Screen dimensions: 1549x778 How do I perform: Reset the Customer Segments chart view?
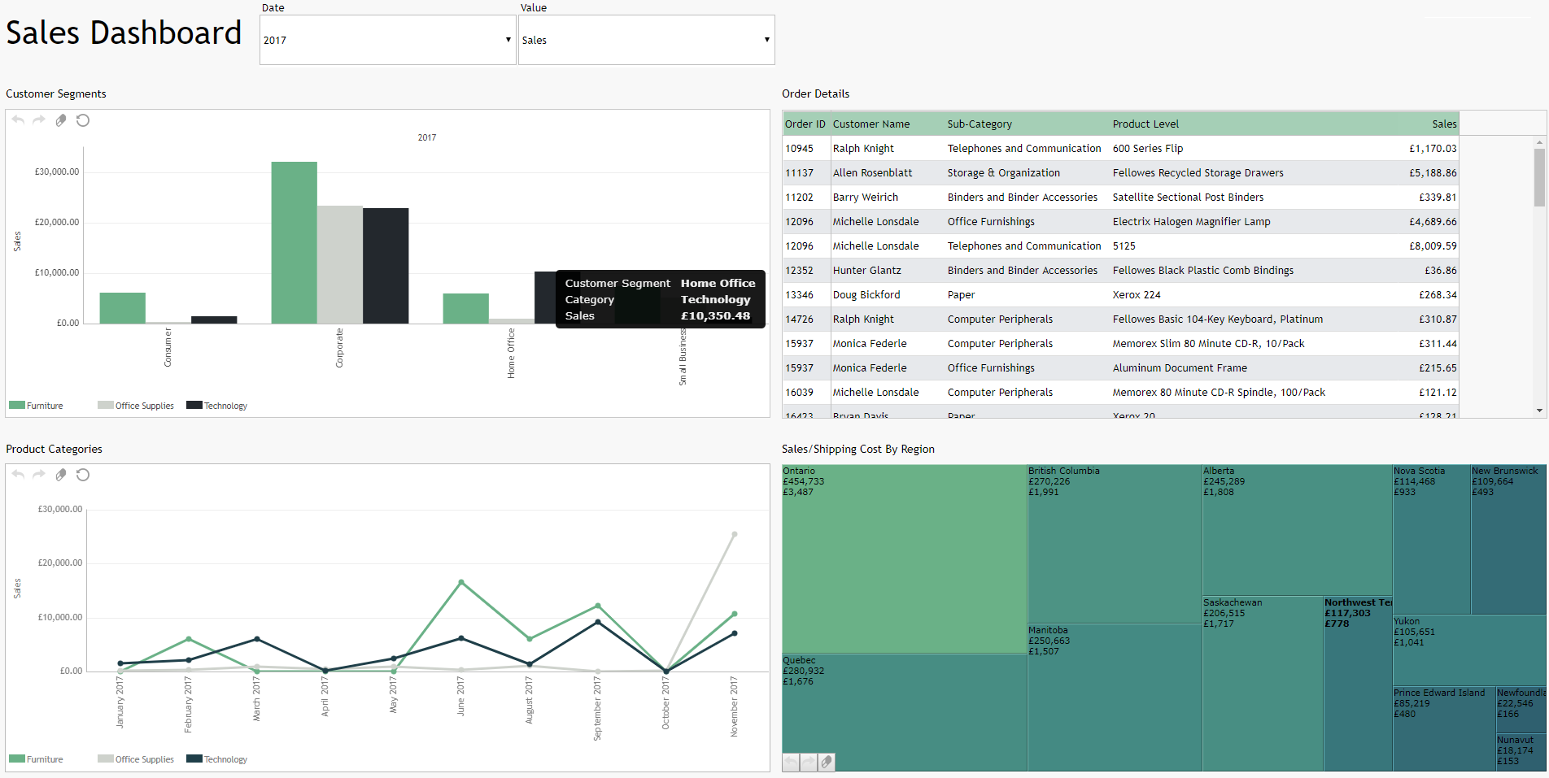(83, 120)
